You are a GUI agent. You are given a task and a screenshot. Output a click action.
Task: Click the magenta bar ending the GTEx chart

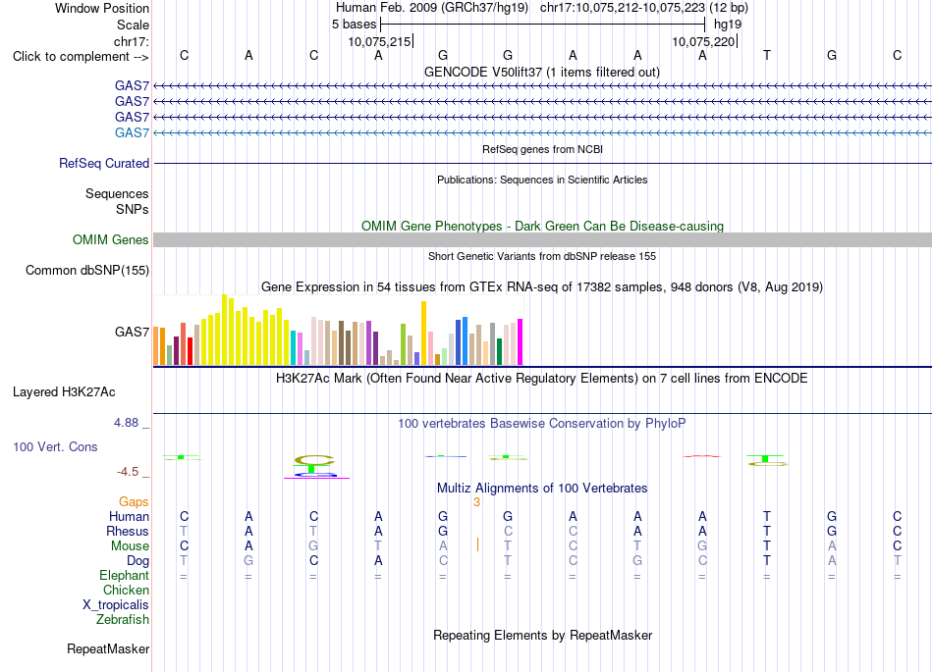click(x=521, y=341)
